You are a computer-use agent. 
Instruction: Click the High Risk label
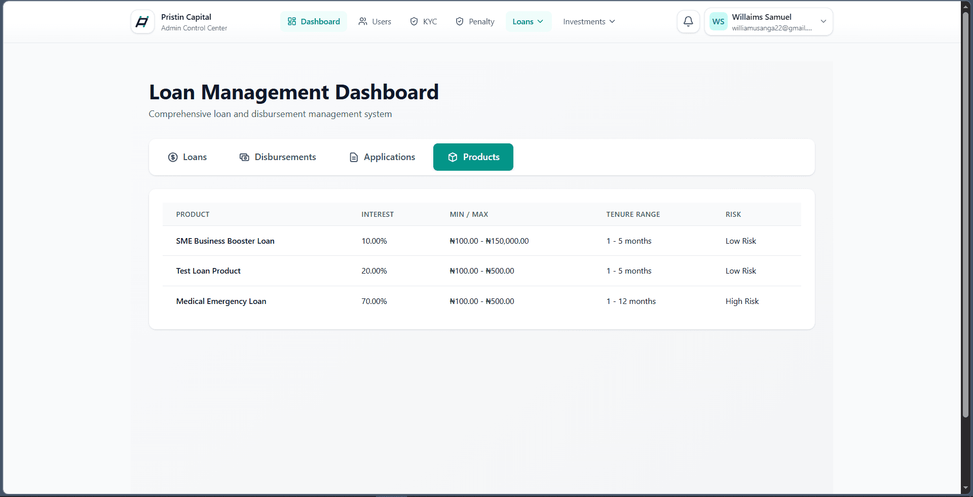pos(742,301)
